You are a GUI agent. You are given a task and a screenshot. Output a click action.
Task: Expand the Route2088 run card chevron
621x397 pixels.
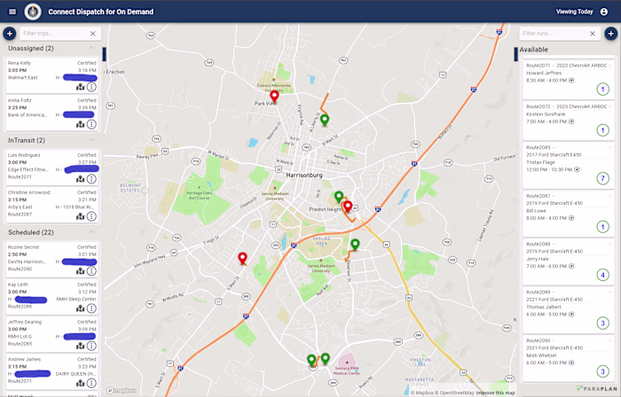click(x=610, y=244)
